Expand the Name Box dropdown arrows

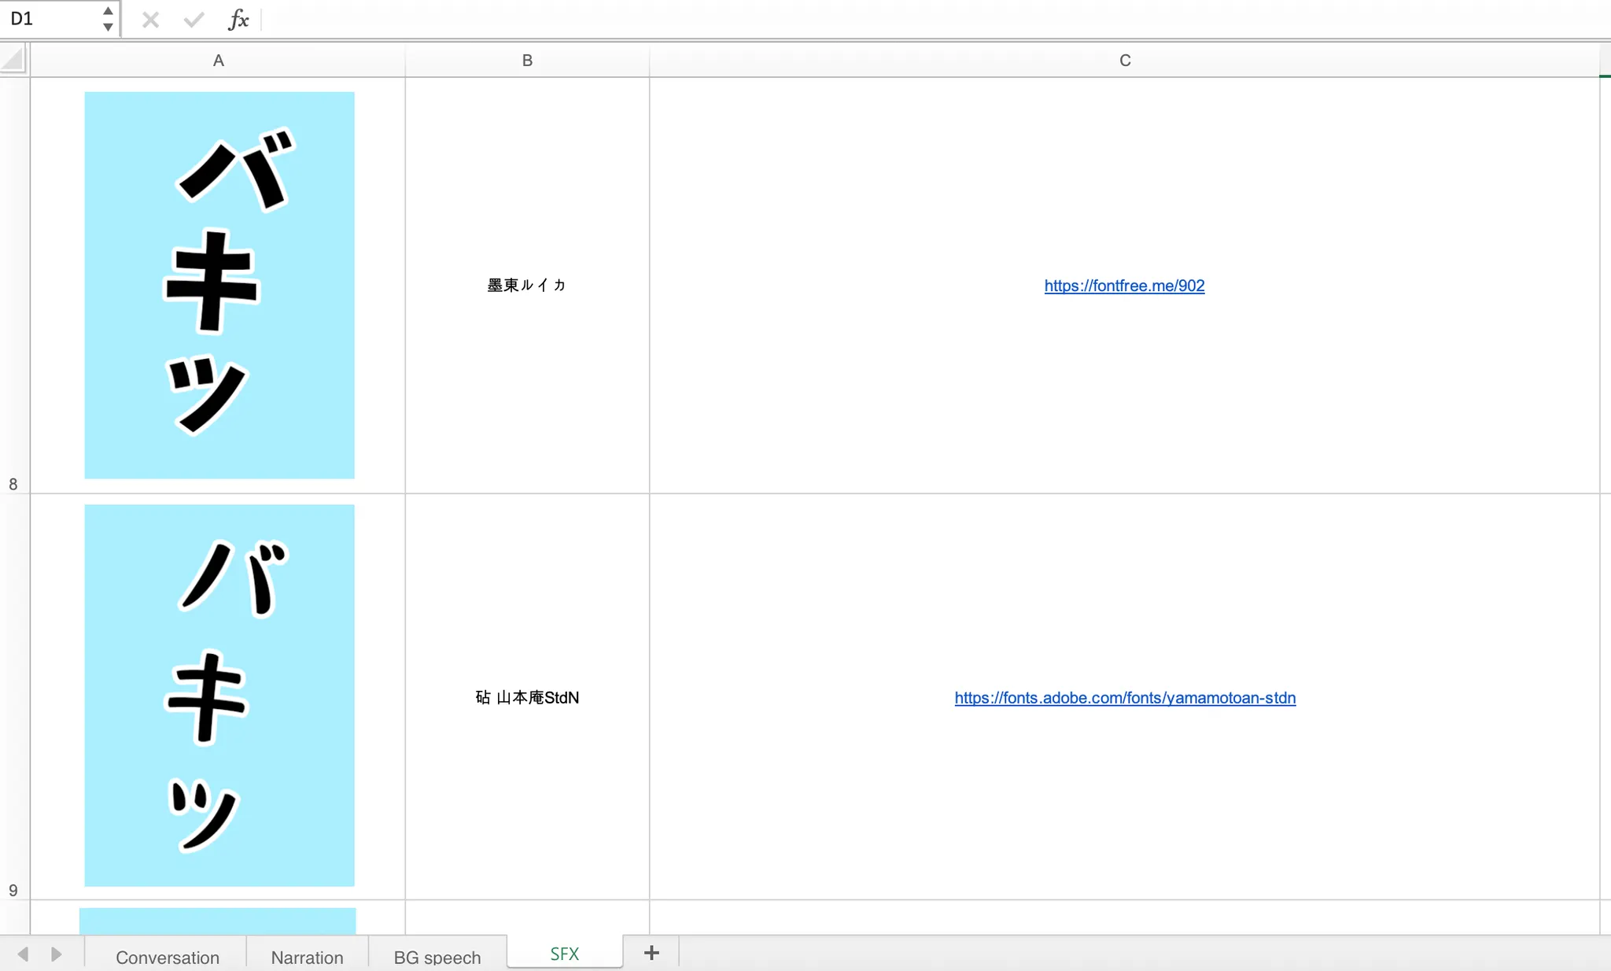(108, 19)
